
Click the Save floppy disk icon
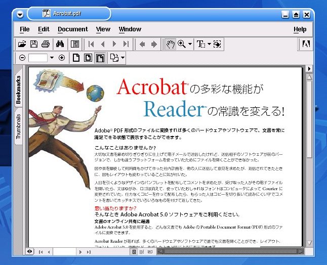34,44
